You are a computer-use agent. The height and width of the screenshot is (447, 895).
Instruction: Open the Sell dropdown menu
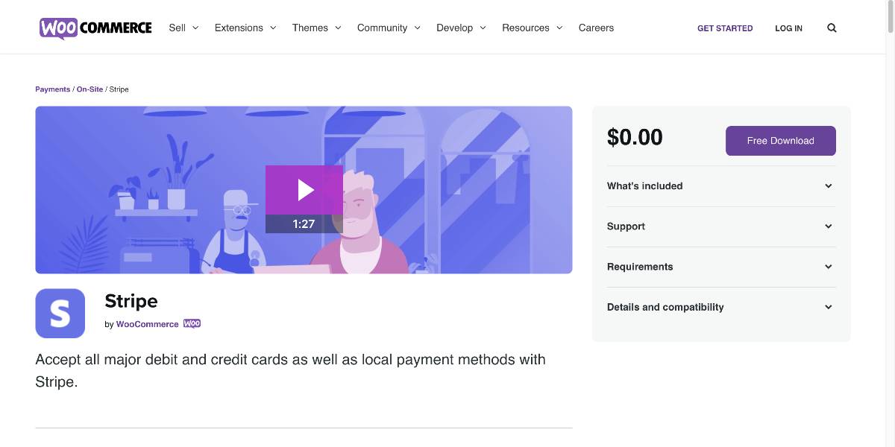tap(184, 28)
